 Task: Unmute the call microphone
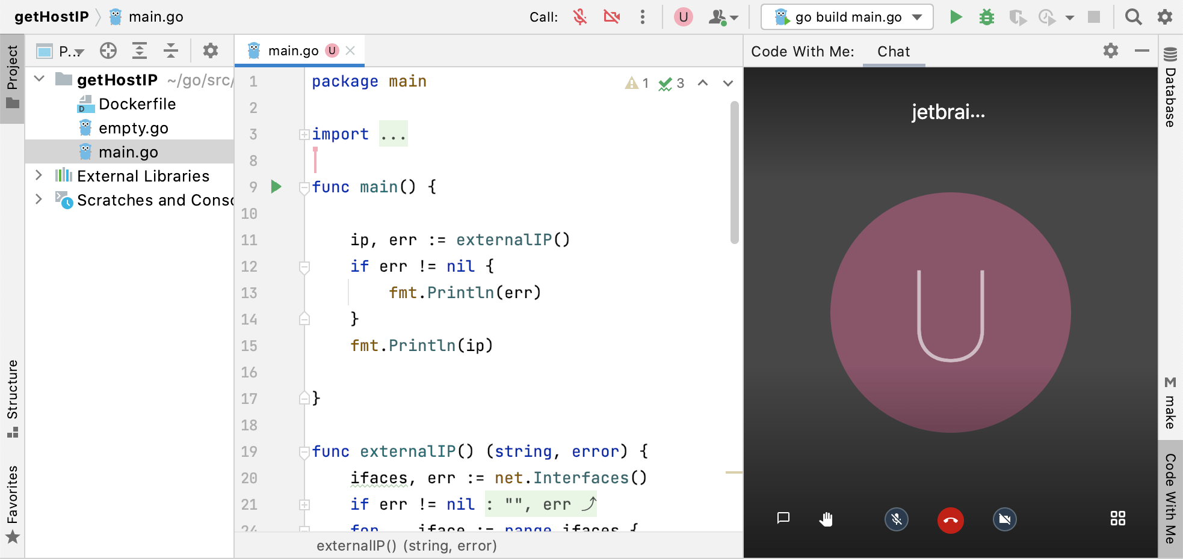[579, 17]
